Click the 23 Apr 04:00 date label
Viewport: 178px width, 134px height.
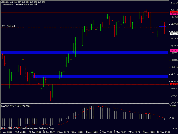[21, 132]
